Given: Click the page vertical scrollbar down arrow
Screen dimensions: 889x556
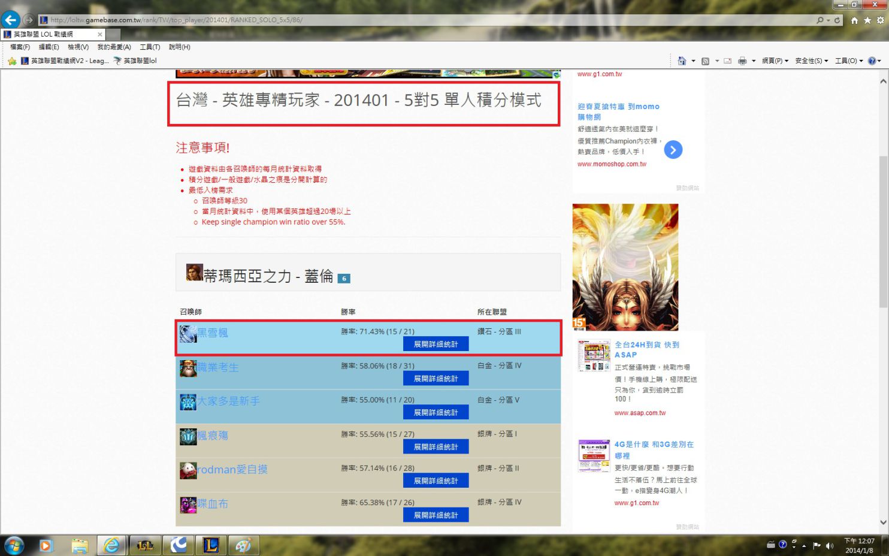Looking at the screenshot, I should [x=883, y=522].
